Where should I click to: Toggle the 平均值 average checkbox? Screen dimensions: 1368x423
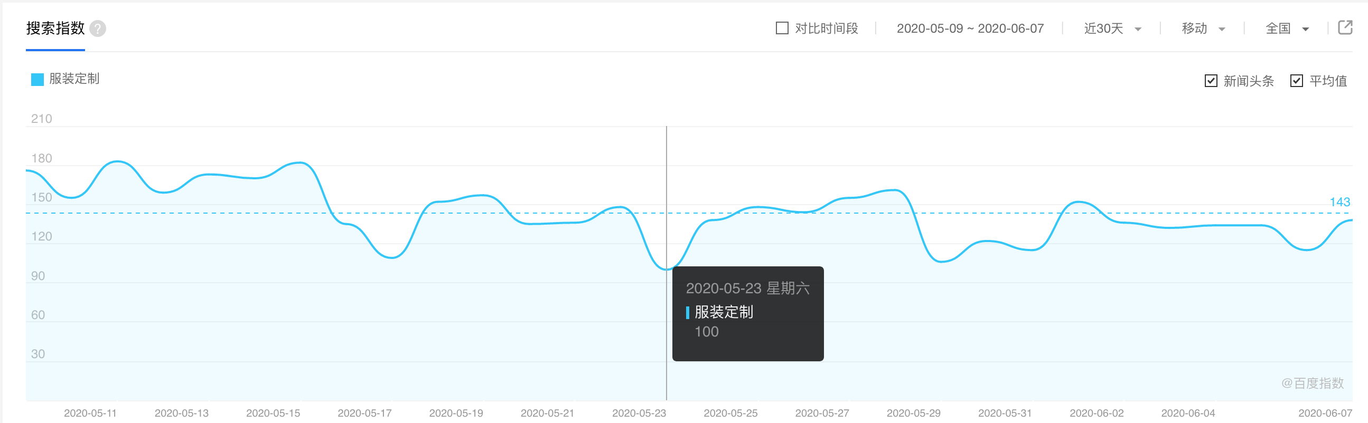(1296, 81)
